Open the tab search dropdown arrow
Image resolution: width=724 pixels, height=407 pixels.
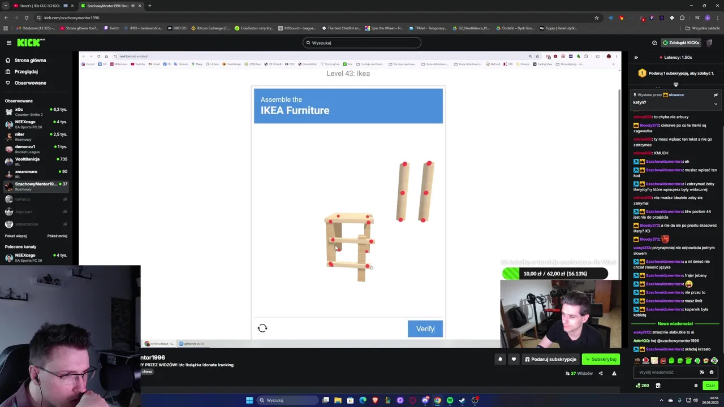pos(5,6)
